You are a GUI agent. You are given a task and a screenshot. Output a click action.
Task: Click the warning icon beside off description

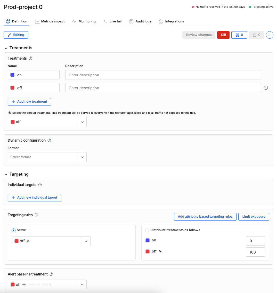pos(266,88)
